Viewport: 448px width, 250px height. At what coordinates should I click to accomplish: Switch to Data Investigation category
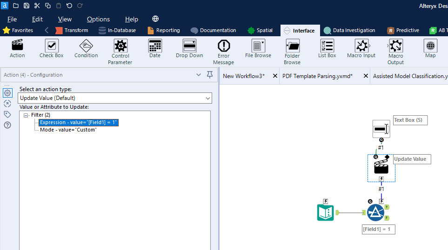pyautogui.click(x=349, y=30)
